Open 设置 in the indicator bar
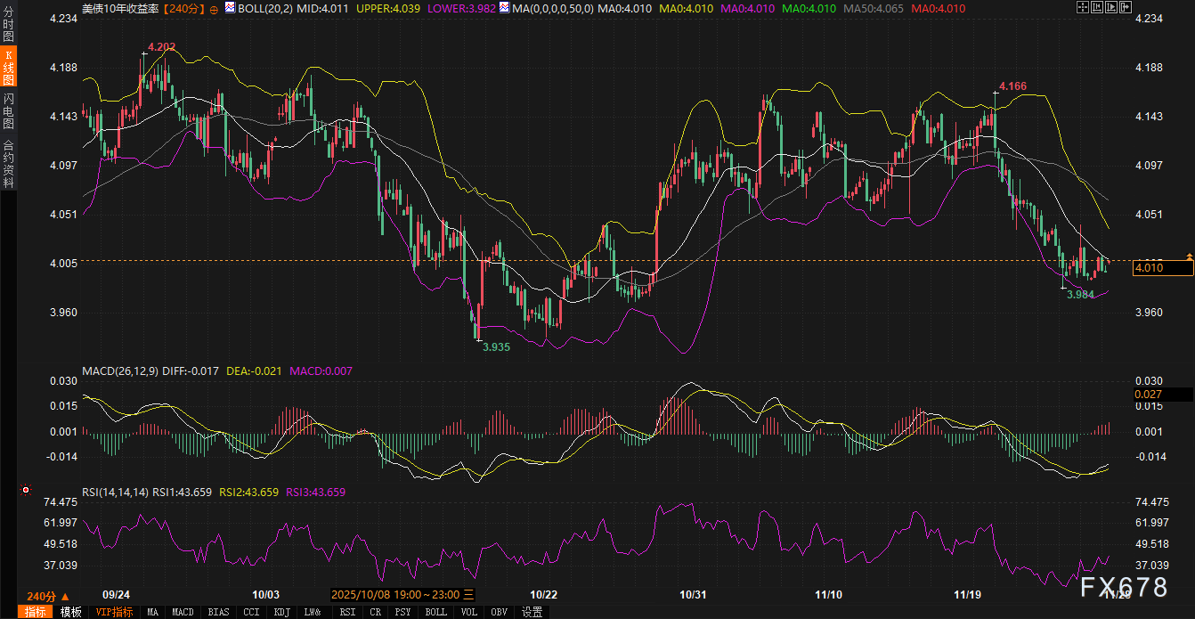The image size is (1195, 619). (532, 612)
